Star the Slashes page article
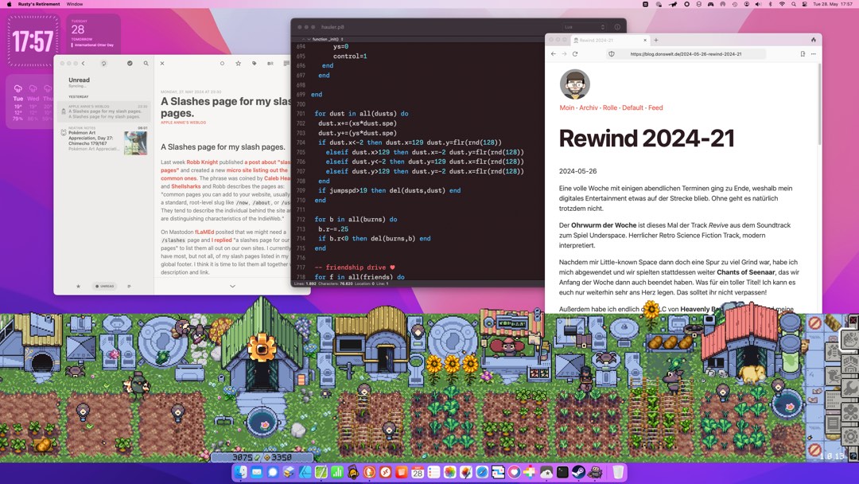The height and width of the screenshot is (484, 859). (239, 64)
